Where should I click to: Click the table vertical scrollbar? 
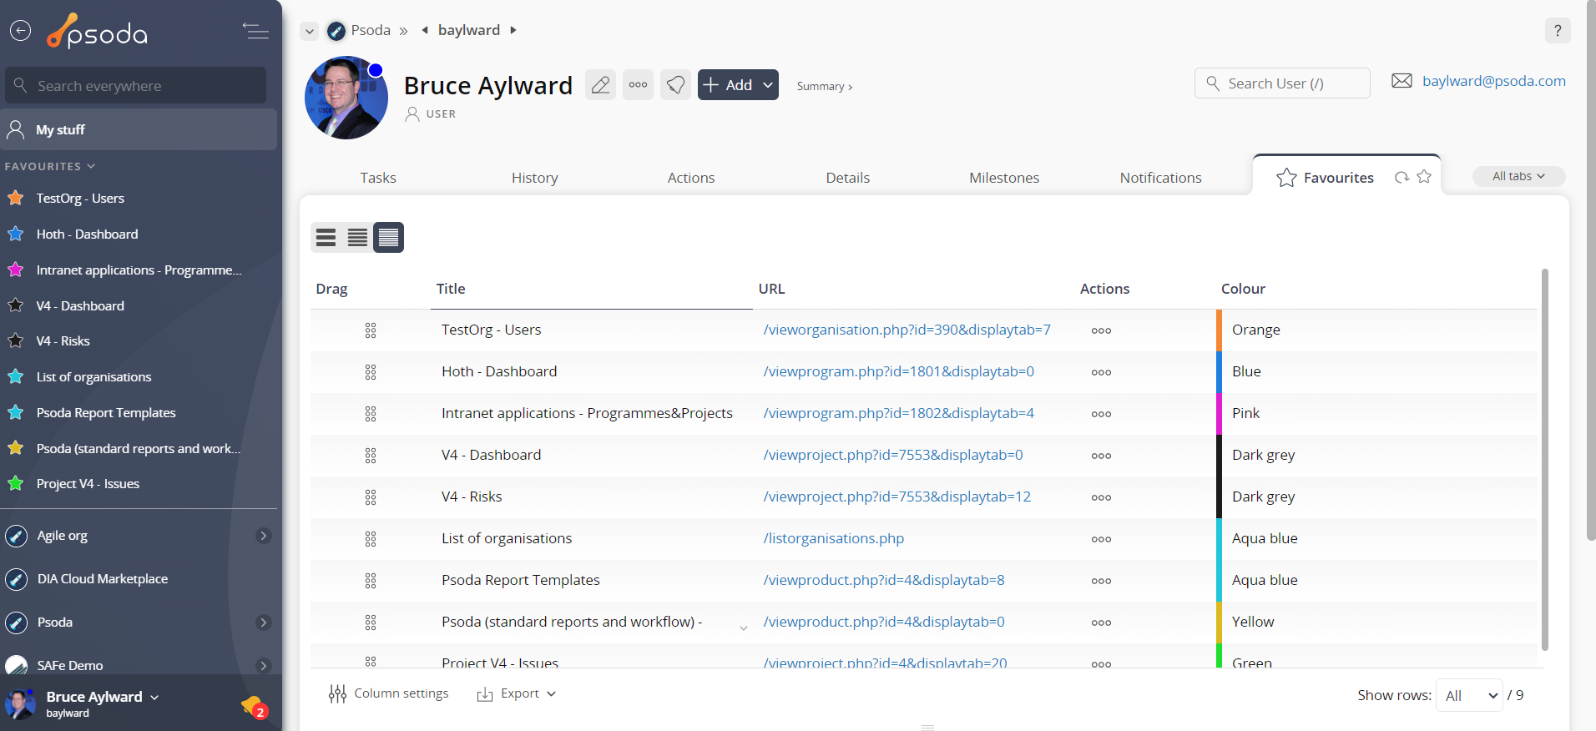coord(1545,459)
